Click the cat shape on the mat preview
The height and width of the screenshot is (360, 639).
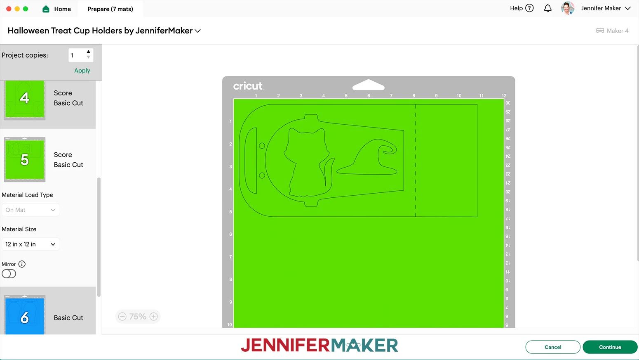308,162
